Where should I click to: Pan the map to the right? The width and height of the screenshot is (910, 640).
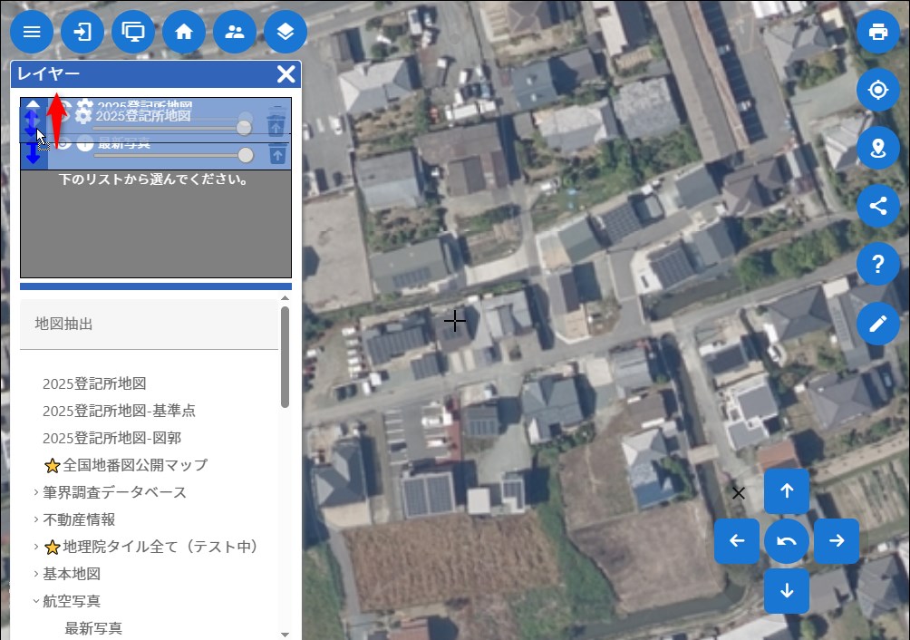point(836,541)
